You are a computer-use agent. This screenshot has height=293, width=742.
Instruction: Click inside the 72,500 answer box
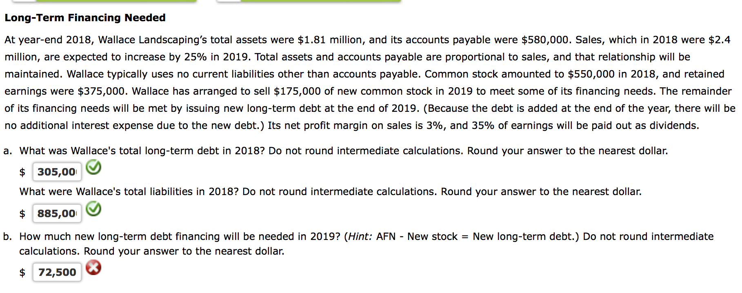click(x=56, y=272)
